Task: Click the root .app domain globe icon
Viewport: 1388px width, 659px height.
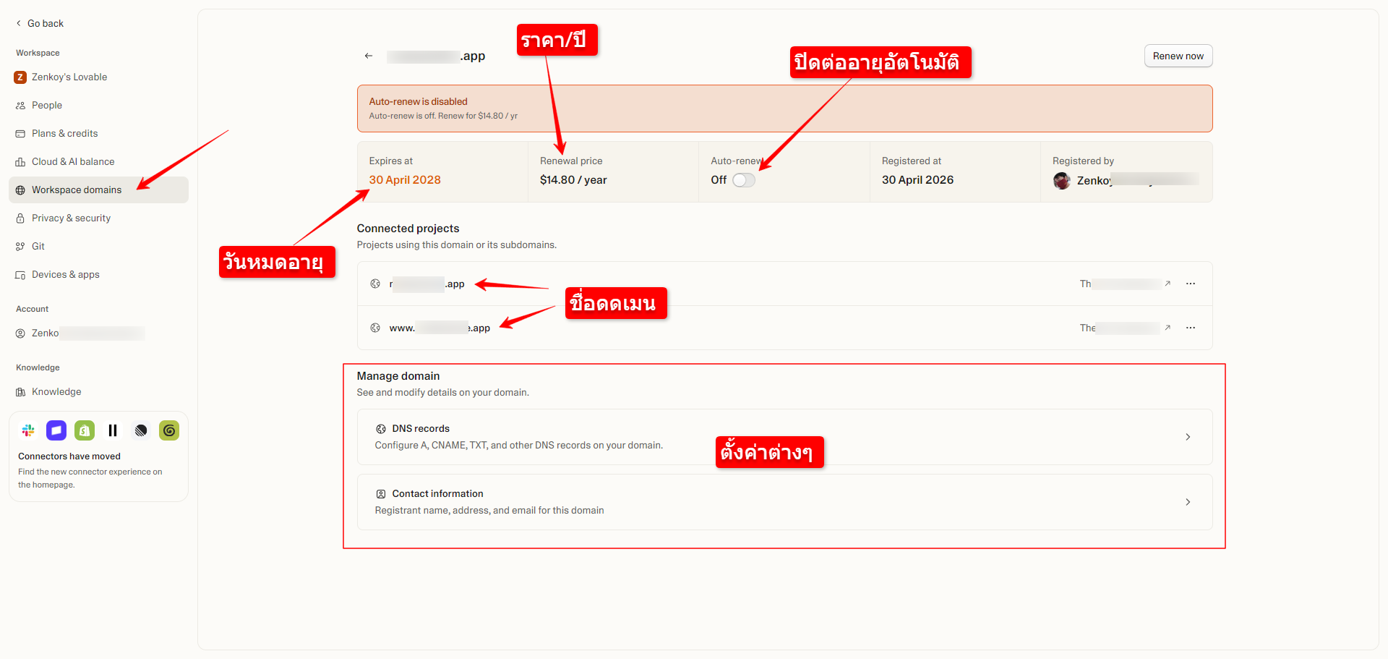Action: 375,284
